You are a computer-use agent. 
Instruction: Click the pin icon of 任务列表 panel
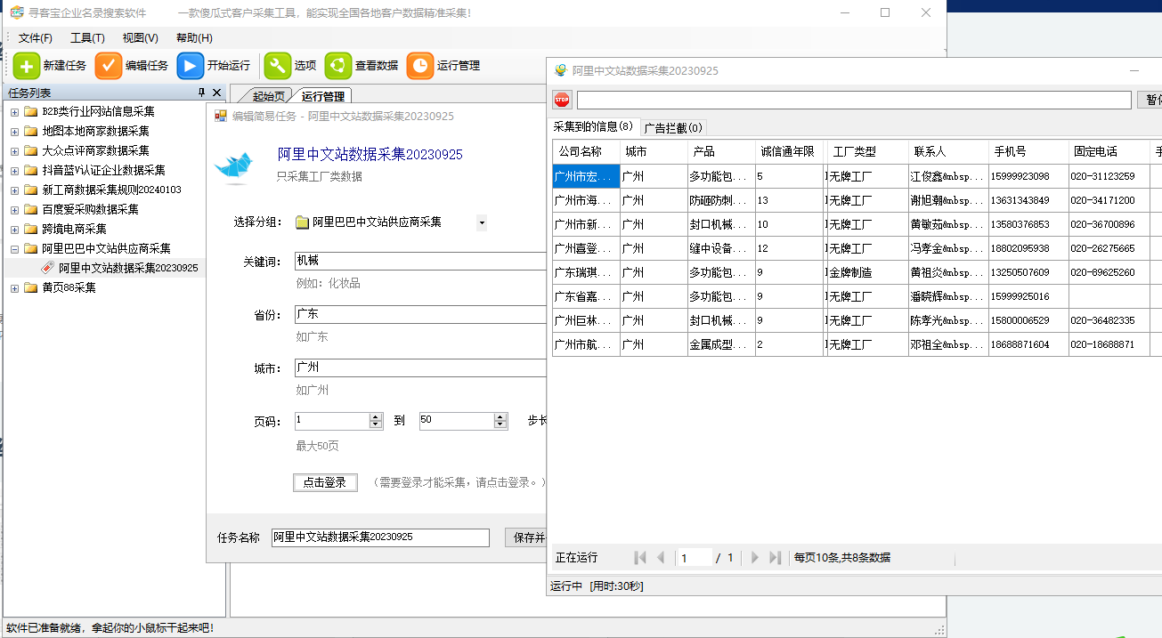pos(201,93)
